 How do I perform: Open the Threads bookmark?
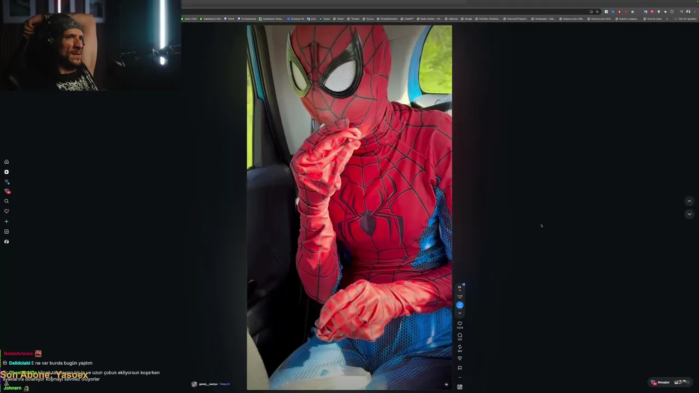(353, 19)
